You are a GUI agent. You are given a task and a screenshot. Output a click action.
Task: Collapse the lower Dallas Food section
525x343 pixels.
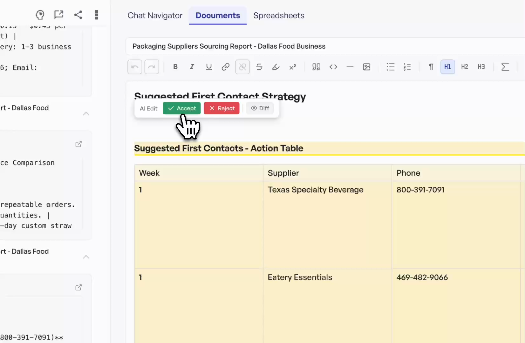click(x=86, y=257)
